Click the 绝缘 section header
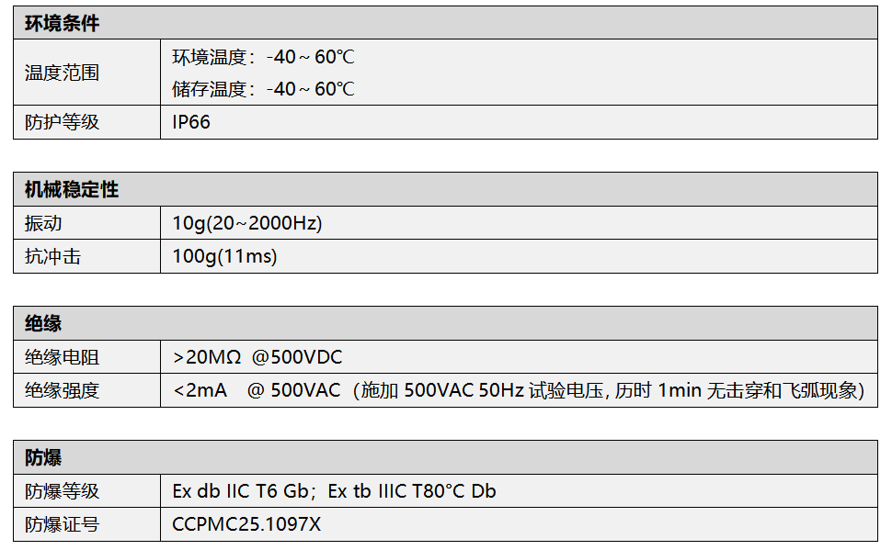 pyautogui.click(x=43, y=323)
